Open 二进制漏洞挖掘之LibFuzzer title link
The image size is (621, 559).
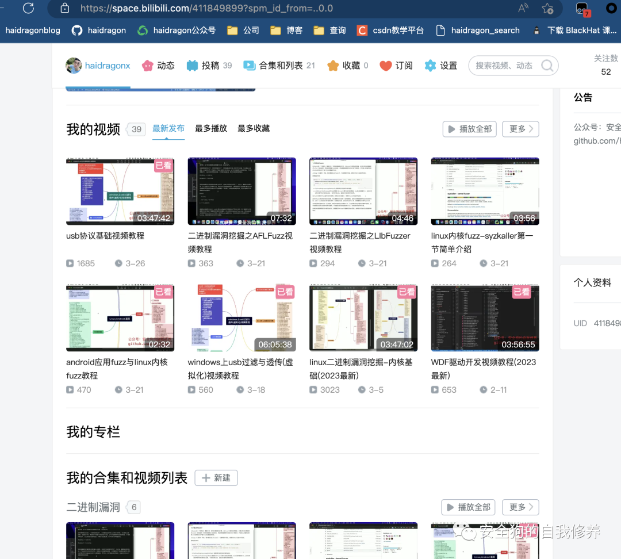point(359,243)
